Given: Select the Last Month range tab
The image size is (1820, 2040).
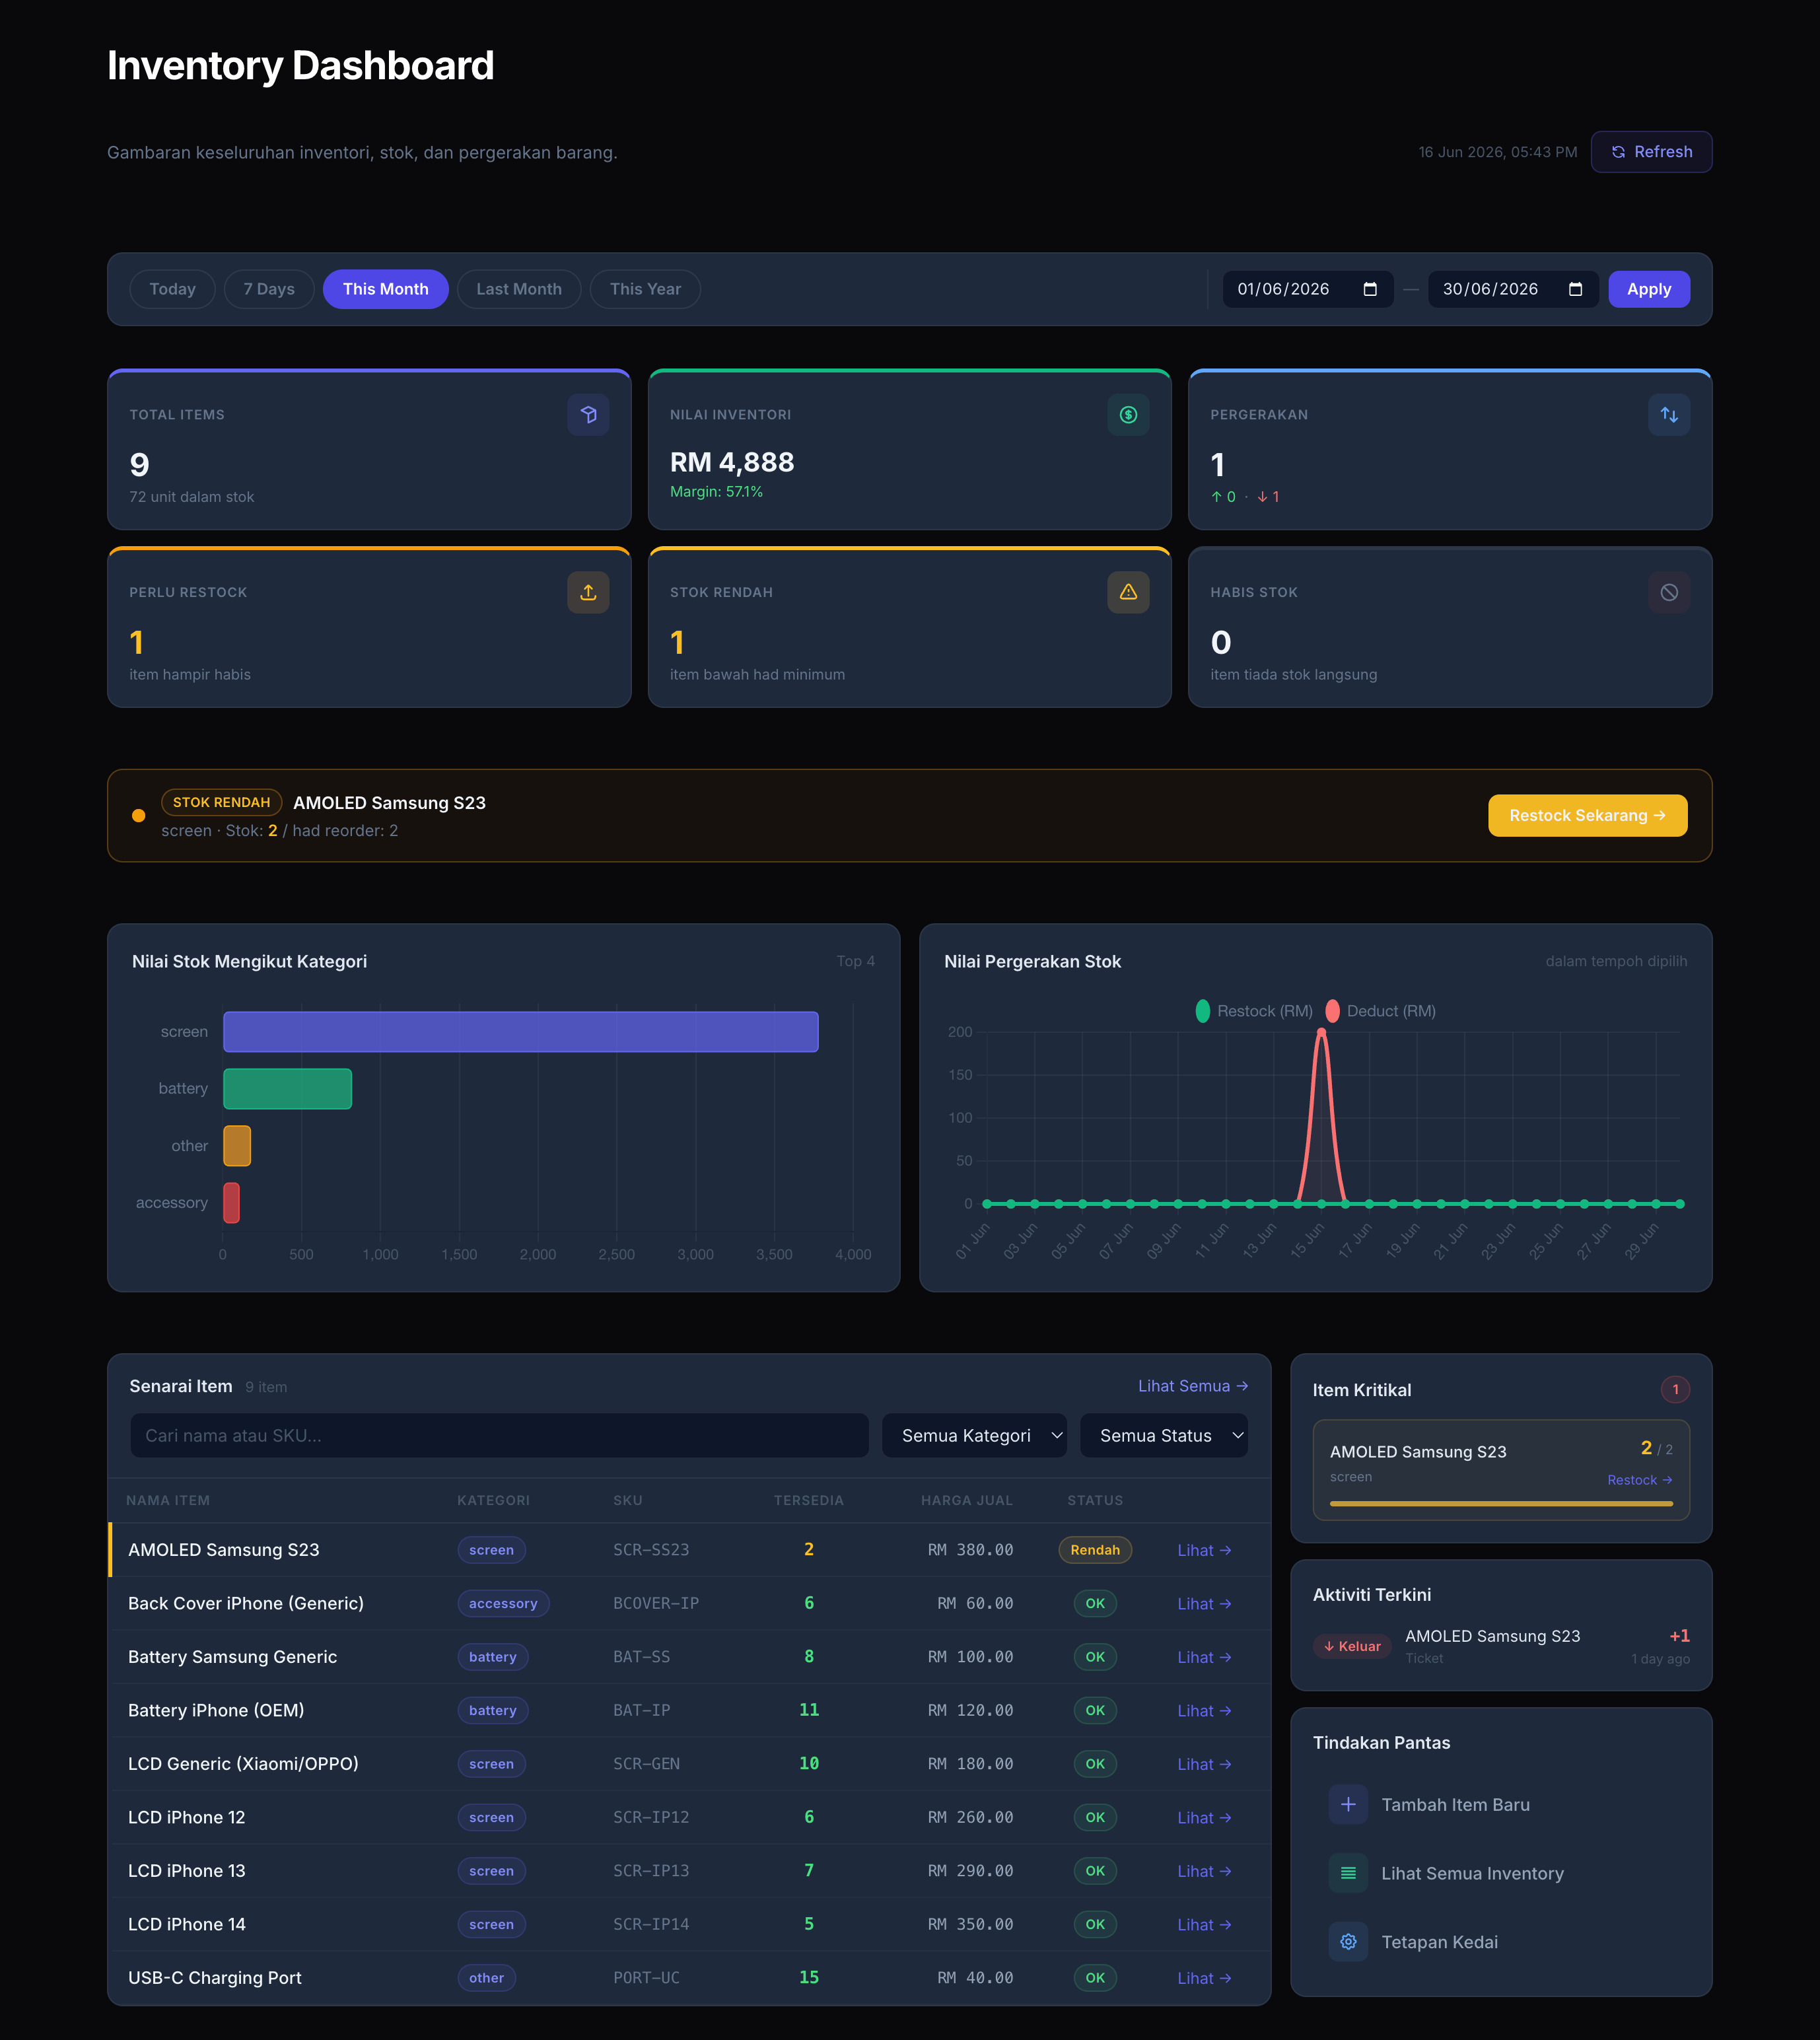Looking at the screenshot, I should click(519, 289).
